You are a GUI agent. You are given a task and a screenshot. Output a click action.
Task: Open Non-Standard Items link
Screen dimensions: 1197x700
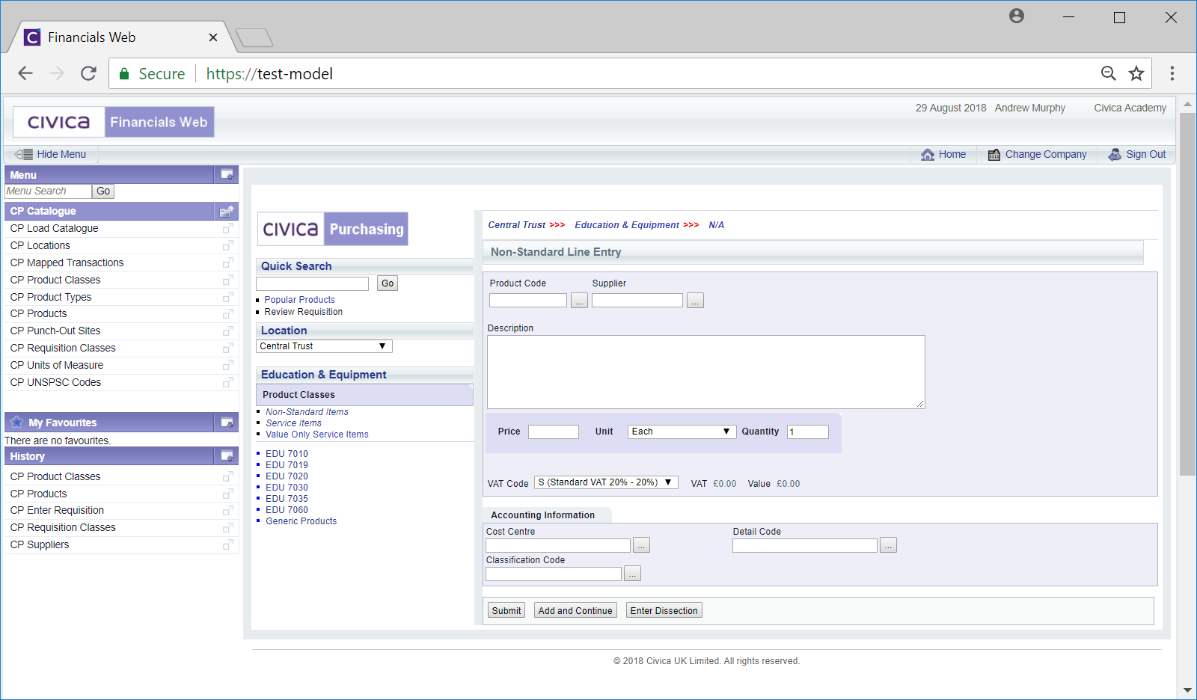307,412
